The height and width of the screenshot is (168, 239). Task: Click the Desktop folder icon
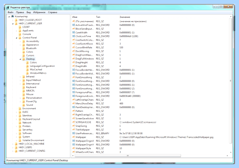click(24, 59)
